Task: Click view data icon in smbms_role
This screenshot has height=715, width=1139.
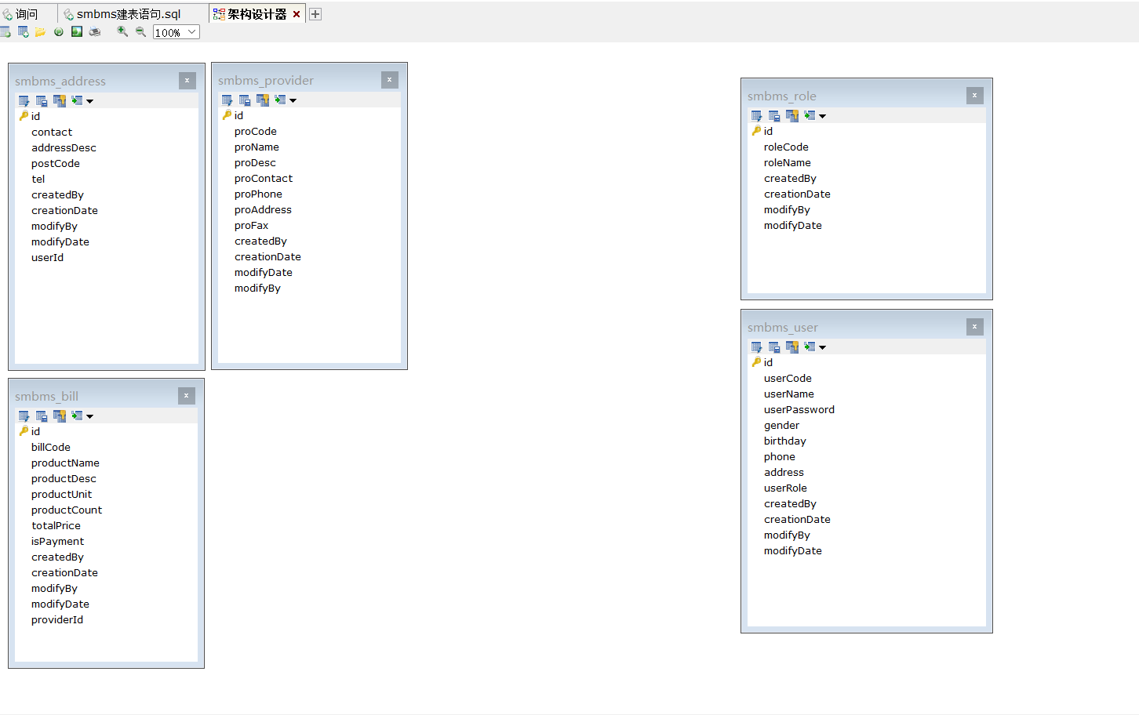Action: [810, 115]
